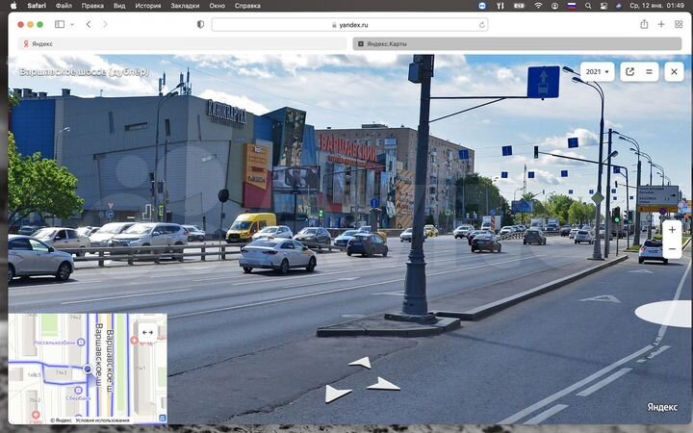Zoom out with the panorama minus button
693x433 pixels.
tap(672, 249)
